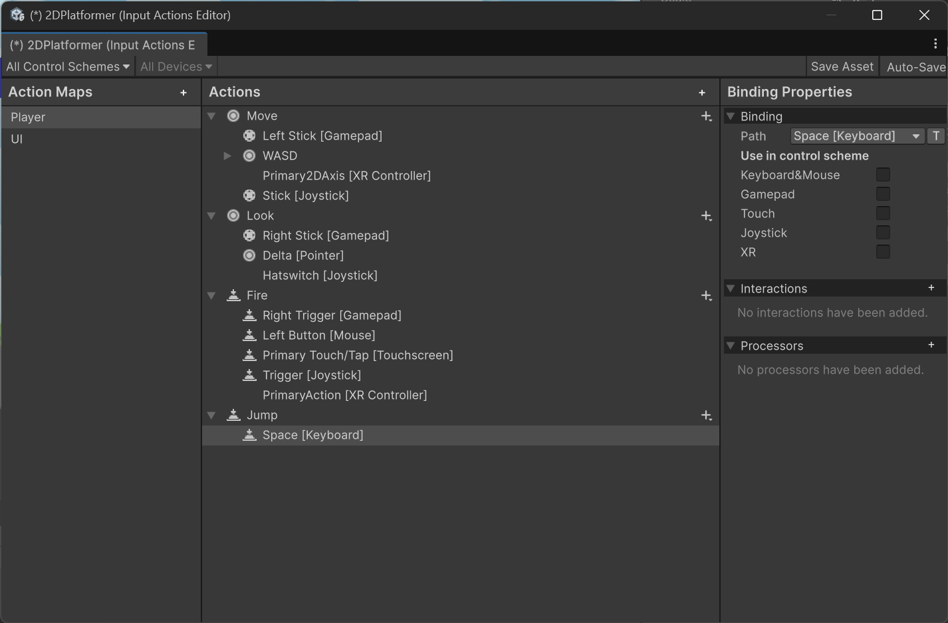
Task: Select the UI action map
Action: [x=17, y=139]
